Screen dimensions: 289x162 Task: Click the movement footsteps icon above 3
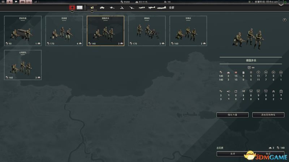pyautogui.click(x=221, y=91)
